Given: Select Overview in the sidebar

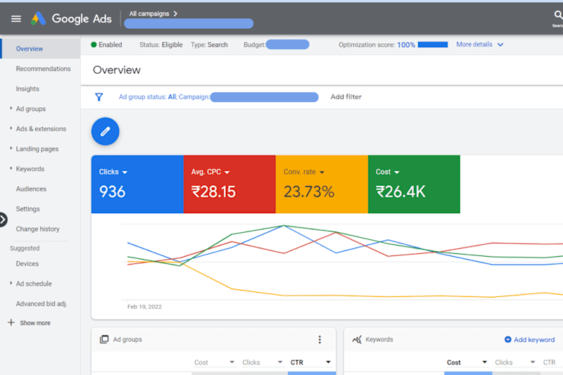Looking at the screenshot, I should tap(40, 49).
